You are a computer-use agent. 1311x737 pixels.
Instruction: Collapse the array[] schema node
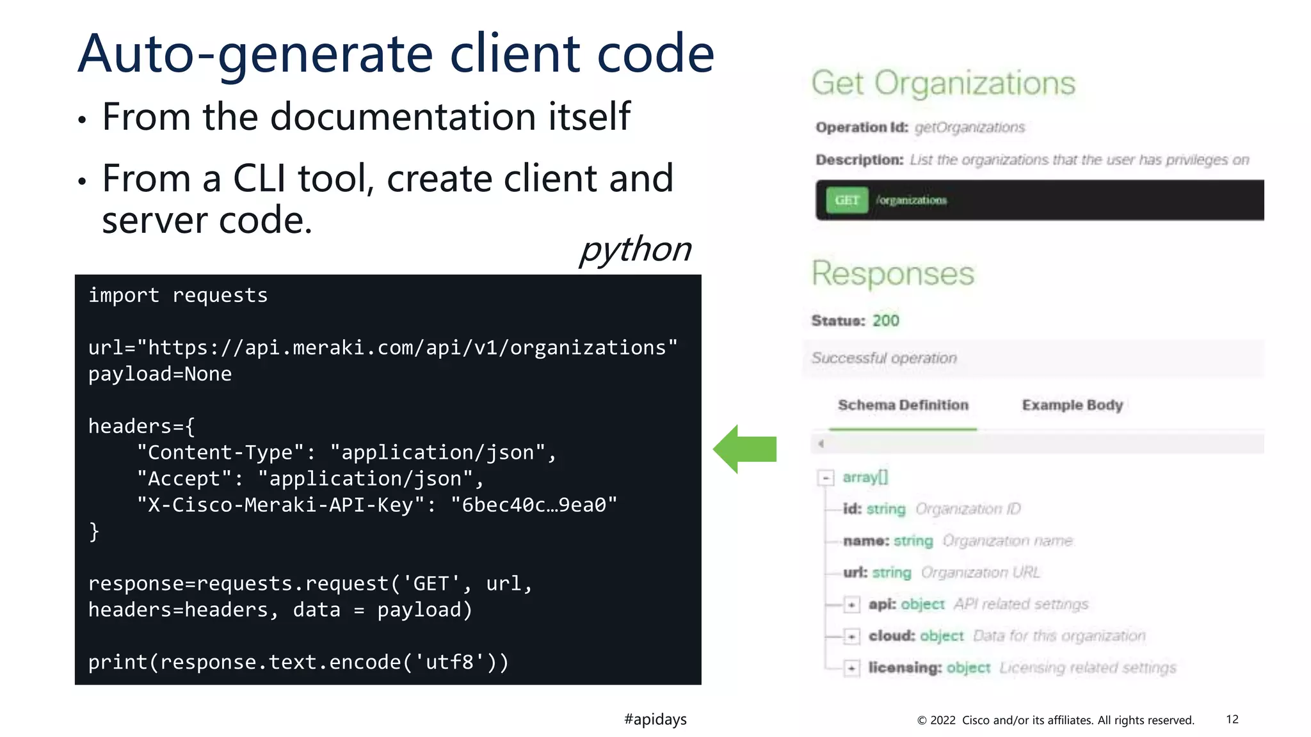(x=826, y=478)
